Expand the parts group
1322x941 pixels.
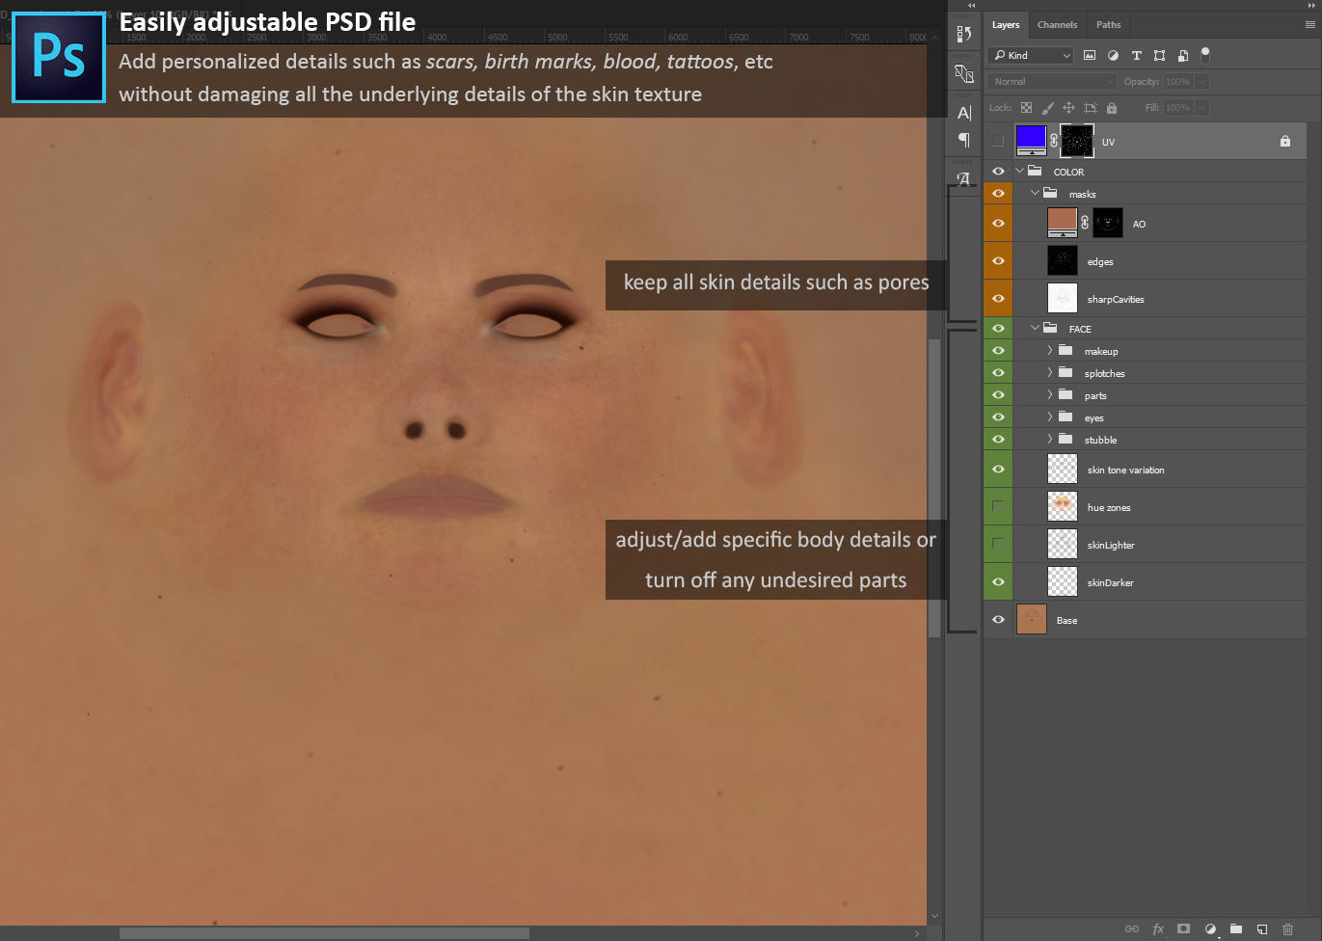point(1050,395)
